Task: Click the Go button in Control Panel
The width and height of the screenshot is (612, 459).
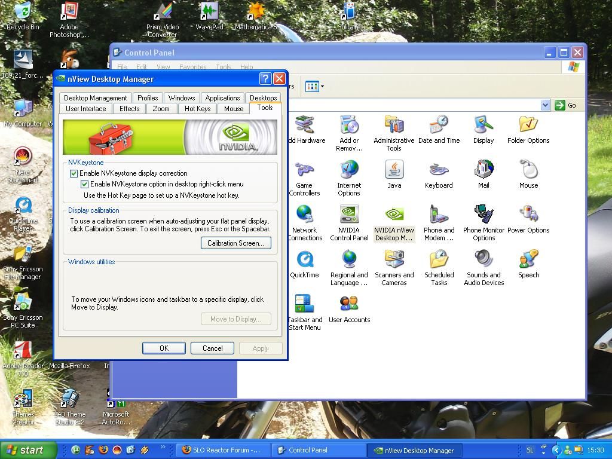Action: pyautogui.click(x=565, y=105)
